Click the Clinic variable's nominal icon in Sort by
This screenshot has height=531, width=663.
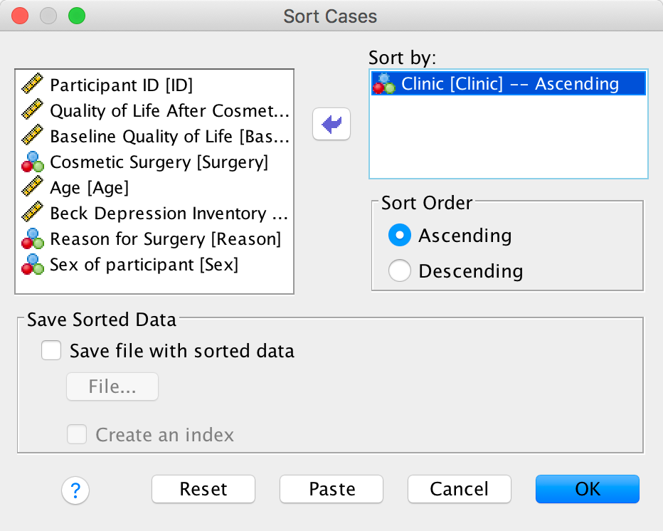[x=385, y=84]
